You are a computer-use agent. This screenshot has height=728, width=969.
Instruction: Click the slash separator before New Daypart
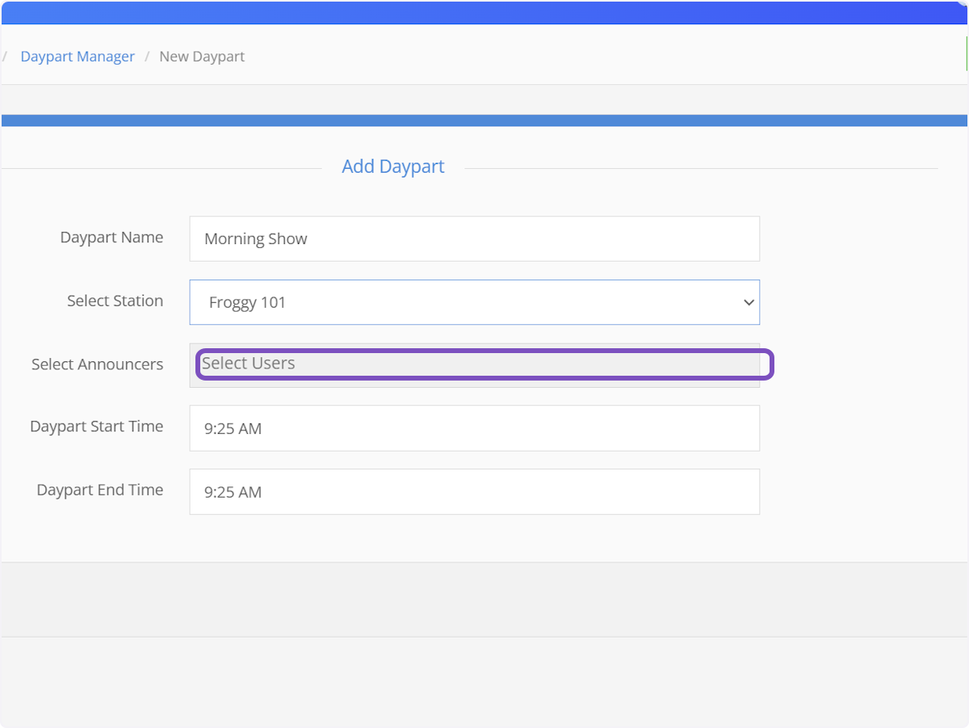(x=147, y=57)
